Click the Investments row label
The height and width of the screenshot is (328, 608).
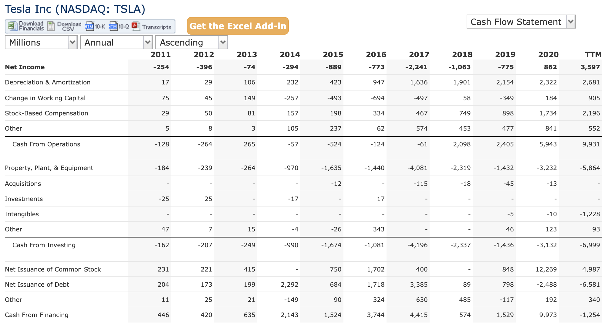24,199
